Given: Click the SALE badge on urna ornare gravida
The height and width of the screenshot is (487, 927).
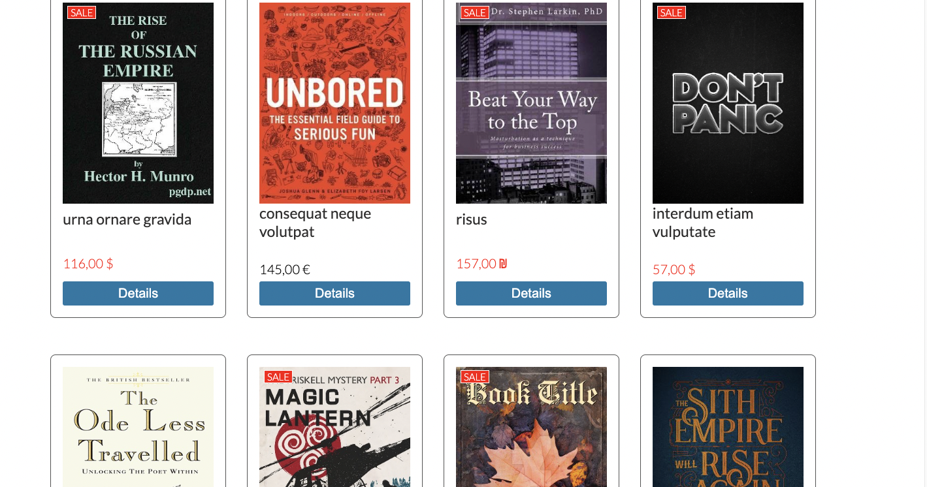Looking at the screenshot, I should click(x=81, y=12).
